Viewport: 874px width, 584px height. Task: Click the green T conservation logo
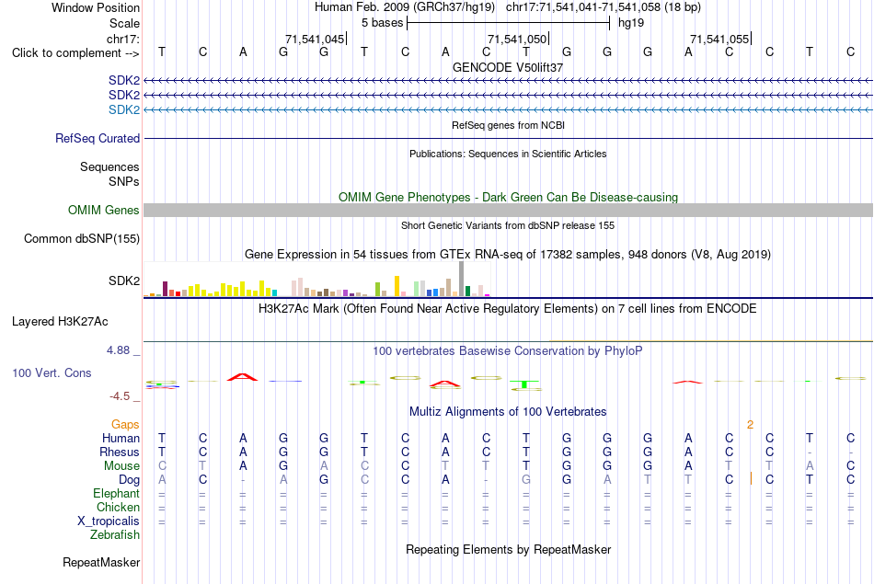(525, 384)
